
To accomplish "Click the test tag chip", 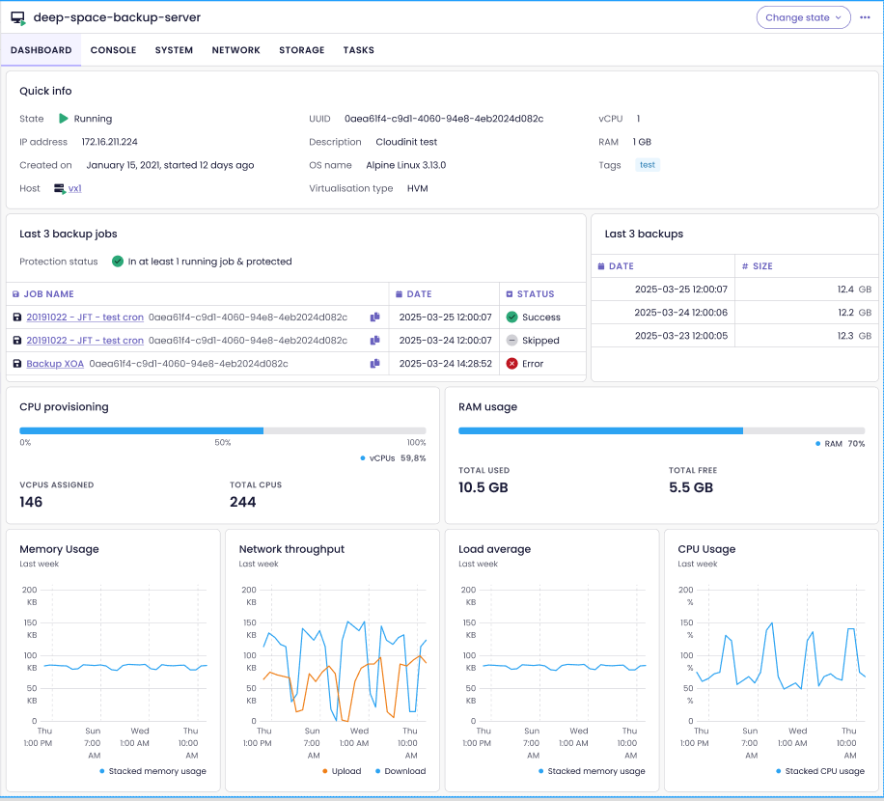I will tap(648, 165).
